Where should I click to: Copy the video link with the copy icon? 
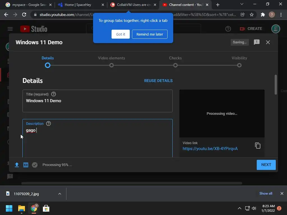(258, 146)
